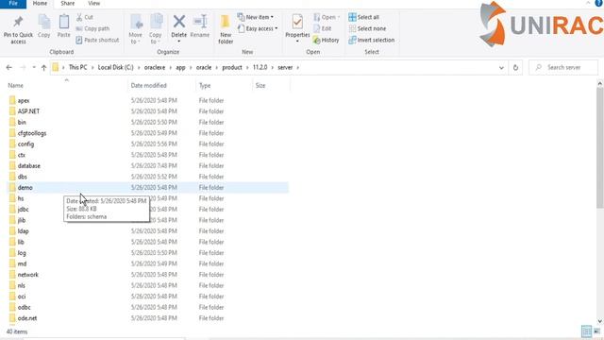Show file History
604x340 pixels.
327,40
